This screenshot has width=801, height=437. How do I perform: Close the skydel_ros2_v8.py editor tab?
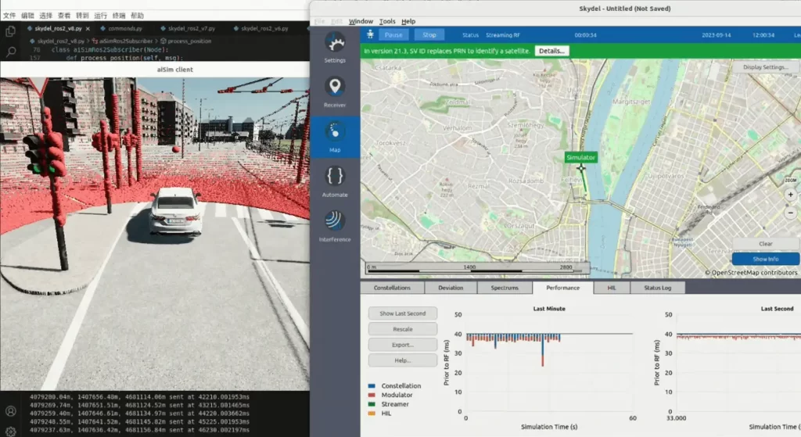(88, 29)
